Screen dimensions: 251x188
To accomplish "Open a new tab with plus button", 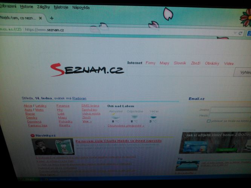I will click(52, 18).
